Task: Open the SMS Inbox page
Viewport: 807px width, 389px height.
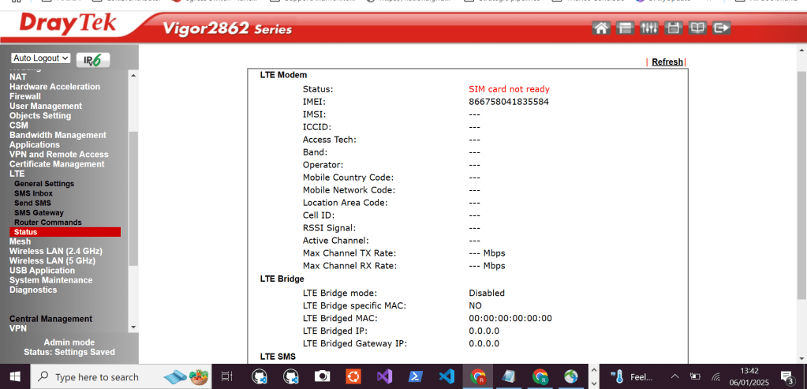Action: tap(33, 193)
